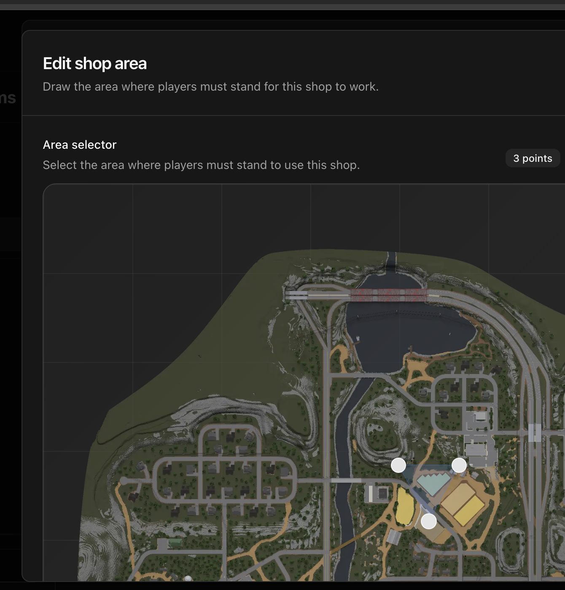The height and width of the screenshot is (590, 565).
Task: Select the bottom polygon point handle
Action: 429,521
